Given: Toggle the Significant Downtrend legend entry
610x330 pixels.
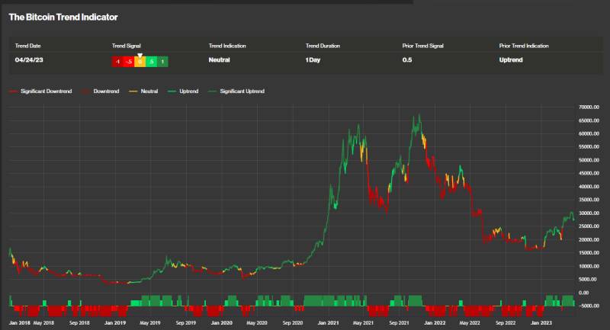Looking at the screenshot, I should point(40,91).
